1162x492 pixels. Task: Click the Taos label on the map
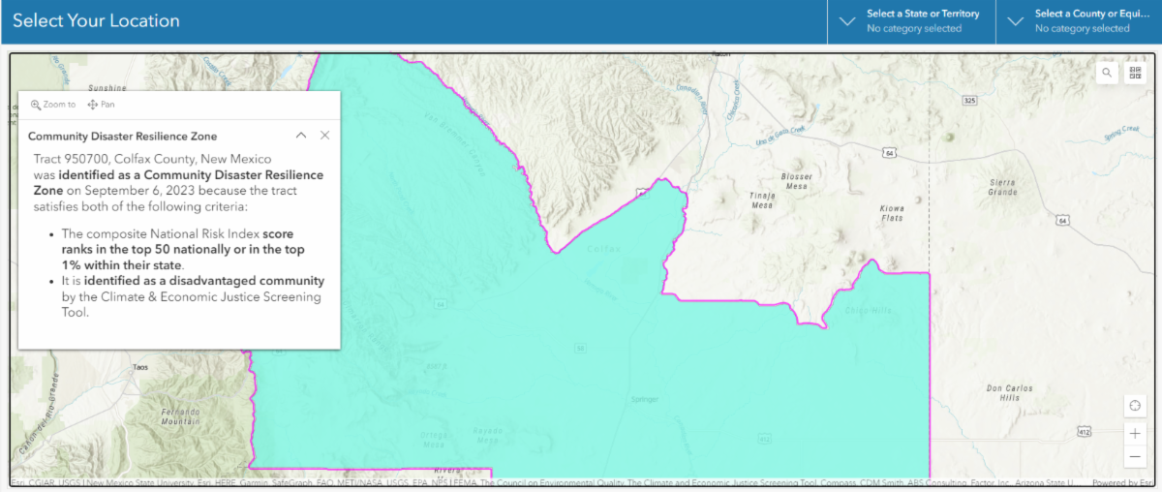pos(141,368)
